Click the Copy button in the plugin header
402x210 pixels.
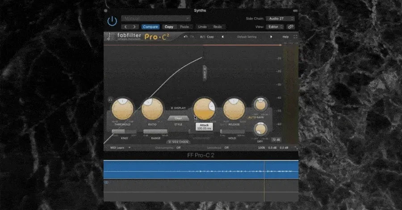[x=169, y=27]
